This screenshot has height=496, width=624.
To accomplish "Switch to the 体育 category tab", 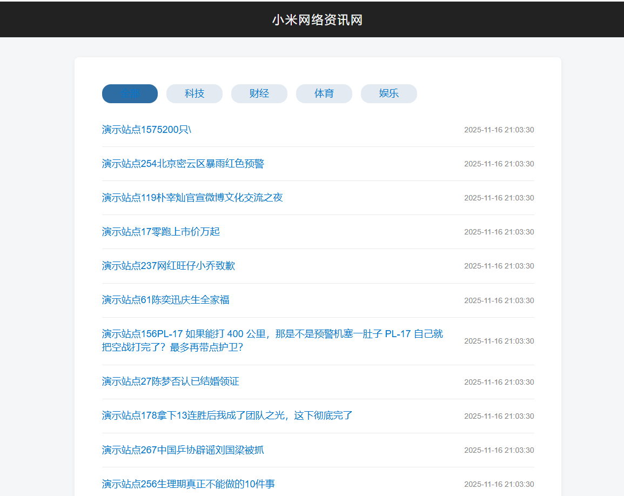I will click(324, 93).
